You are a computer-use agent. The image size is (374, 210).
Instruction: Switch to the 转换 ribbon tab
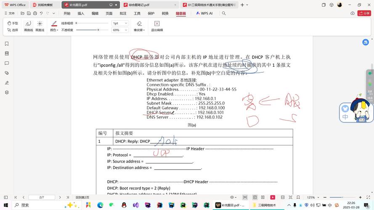pyautogui.click(x=165, y=13)
